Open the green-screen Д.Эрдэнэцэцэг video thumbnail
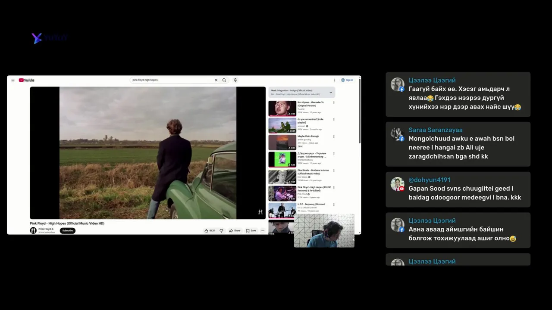 point(282,159)
